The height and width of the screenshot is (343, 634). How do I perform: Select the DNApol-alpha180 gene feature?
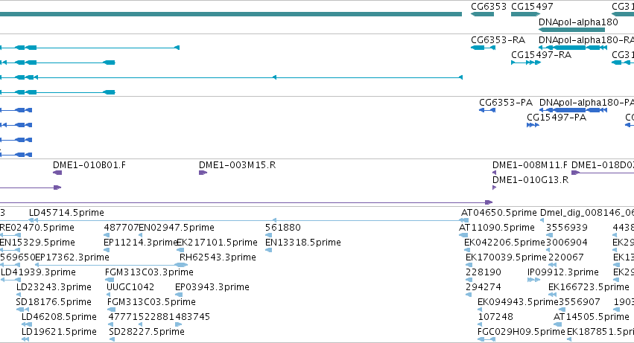[571, 30]
